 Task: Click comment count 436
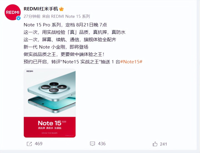coord(102,144)
